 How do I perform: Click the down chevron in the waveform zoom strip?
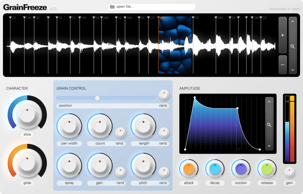pos(292,70)
